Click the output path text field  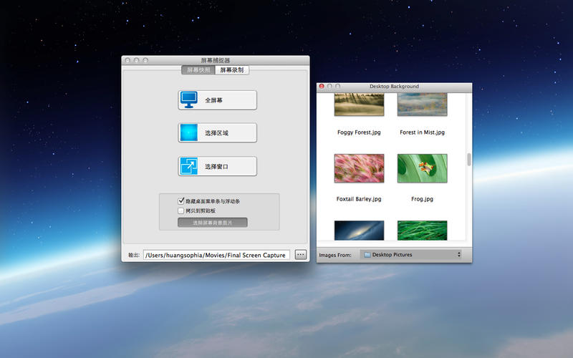pos(216,255)
